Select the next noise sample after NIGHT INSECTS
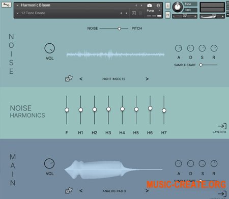 tap(147, 79)
